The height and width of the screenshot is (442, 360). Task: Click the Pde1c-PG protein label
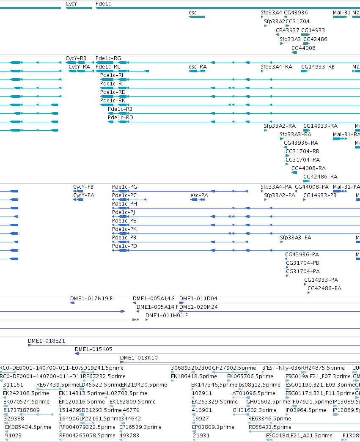pyautogui.click(x=125, y=187)
